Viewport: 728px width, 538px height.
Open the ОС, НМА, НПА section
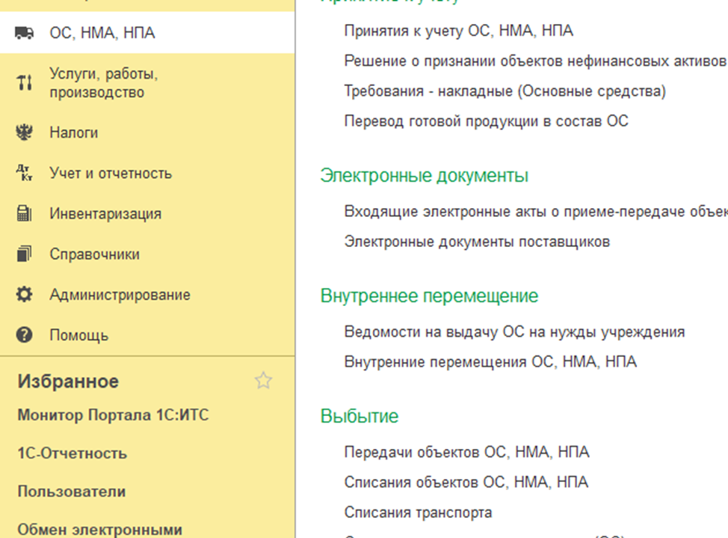coord(147,33)
